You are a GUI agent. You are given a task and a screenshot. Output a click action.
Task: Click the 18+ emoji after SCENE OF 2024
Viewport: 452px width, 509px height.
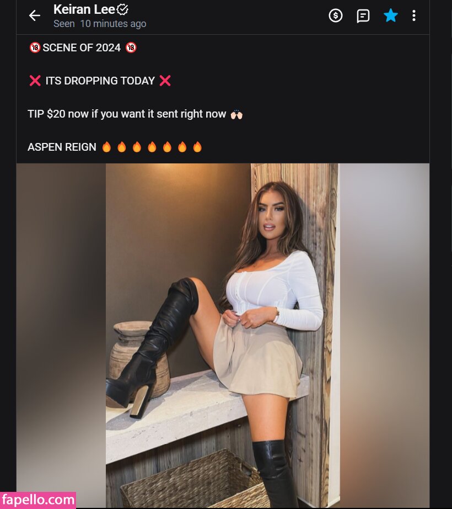click(131, 47)
